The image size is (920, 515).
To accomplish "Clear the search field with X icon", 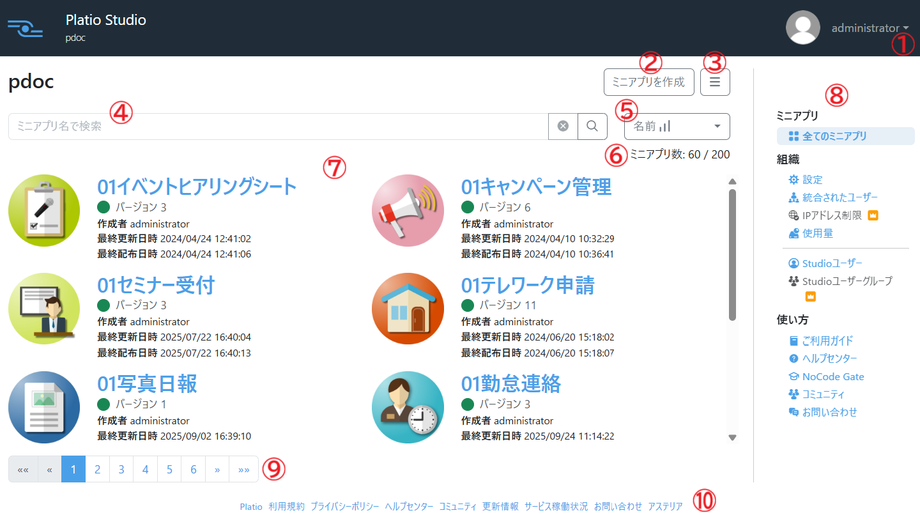I will 563,127.
